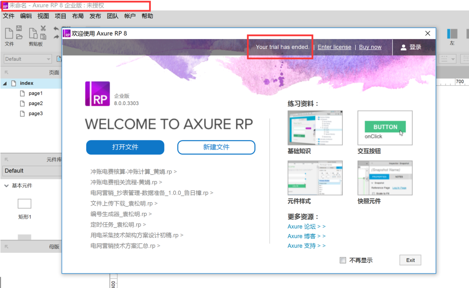Select page3 in the pages tree

point(35,114)
